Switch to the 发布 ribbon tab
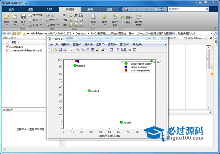This screenshot has height=154, width=220. (x=90, y=10)
